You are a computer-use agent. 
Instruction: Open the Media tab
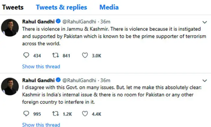(x=109, y=7)
